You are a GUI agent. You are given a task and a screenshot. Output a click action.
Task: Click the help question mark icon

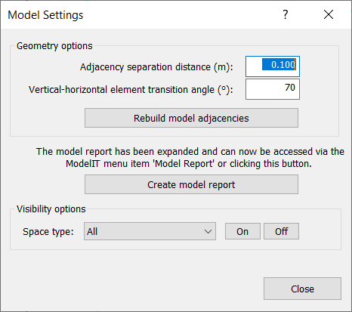pyautogui.click(x=285, y=14)
